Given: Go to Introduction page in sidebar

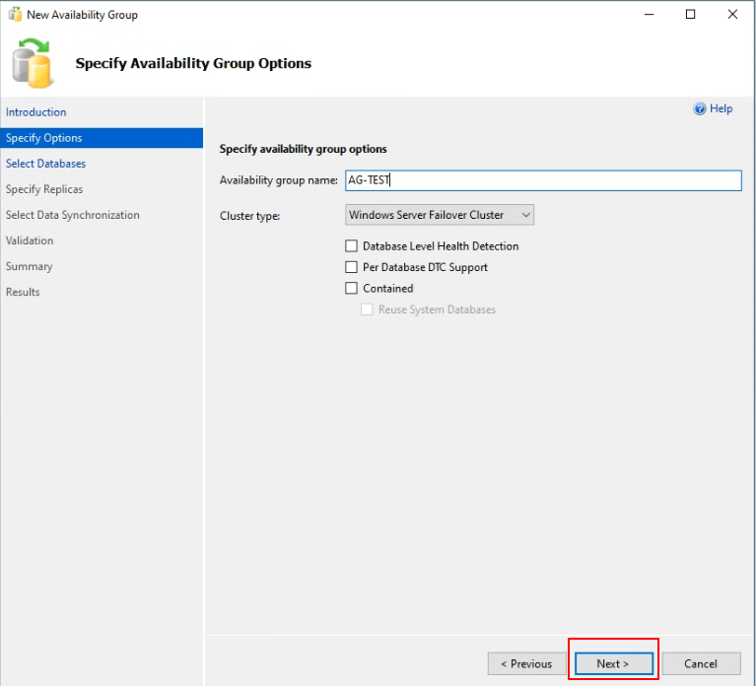Looking at the screenshot, I should [x=36, y=112].
